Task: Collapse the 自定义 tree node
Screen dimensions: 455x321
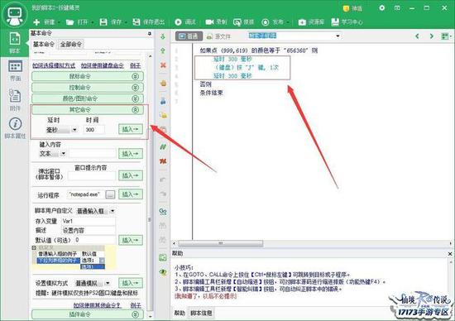Action: 34,247
